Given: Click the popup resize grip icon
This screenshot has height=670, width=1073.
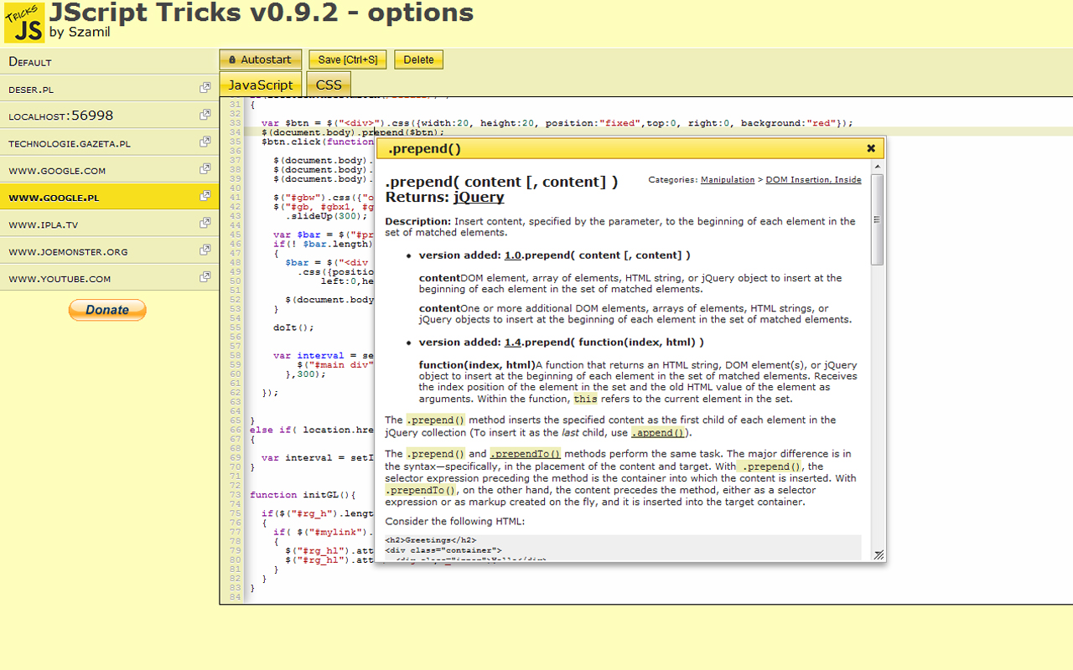Looking at the screenshot, I should tap(879, 554).
